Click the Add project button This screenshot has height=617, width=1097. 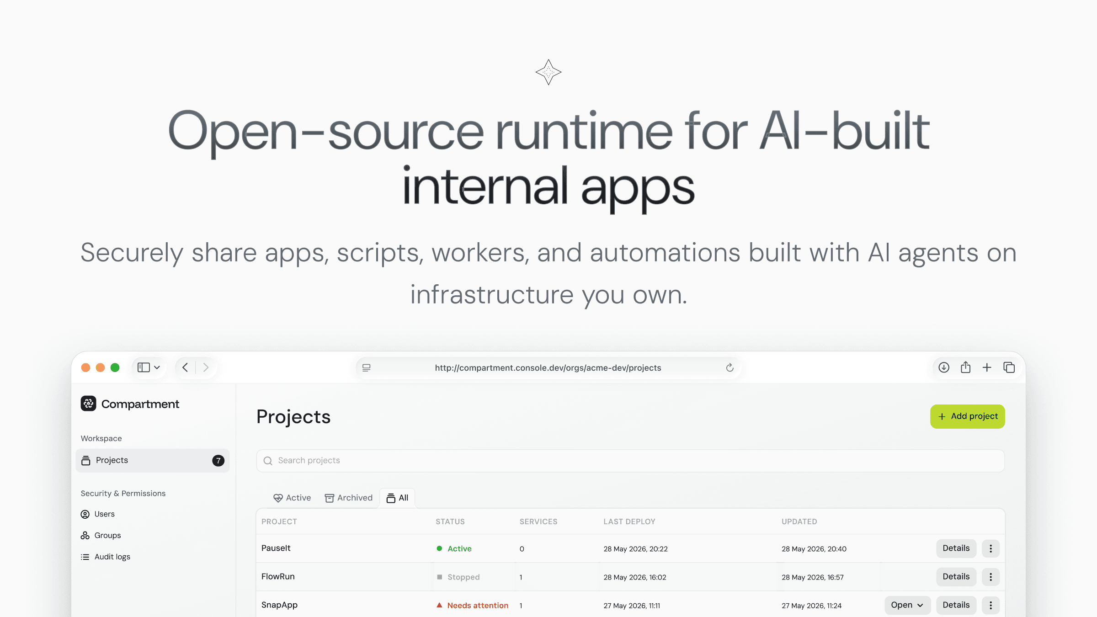(968, 416)
